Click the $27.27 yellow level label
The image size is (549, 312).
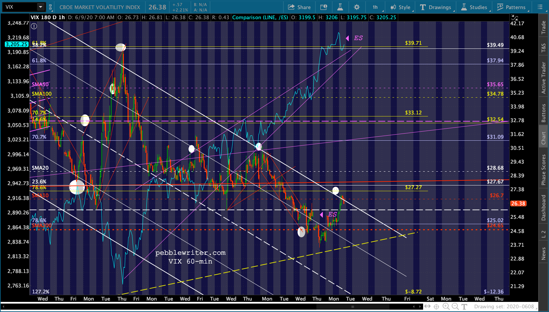(x=413, y=187)
